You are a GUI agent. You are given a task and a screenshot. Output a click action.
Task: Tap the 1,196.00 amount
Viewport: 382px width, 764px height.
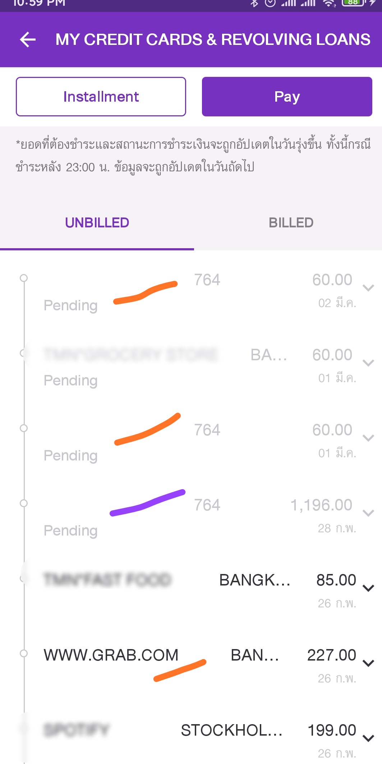(321, 505)
